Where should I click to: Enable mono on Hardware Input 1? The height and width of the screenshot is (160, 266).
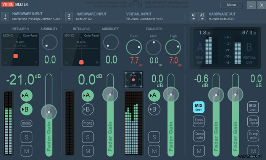[26, 123]
